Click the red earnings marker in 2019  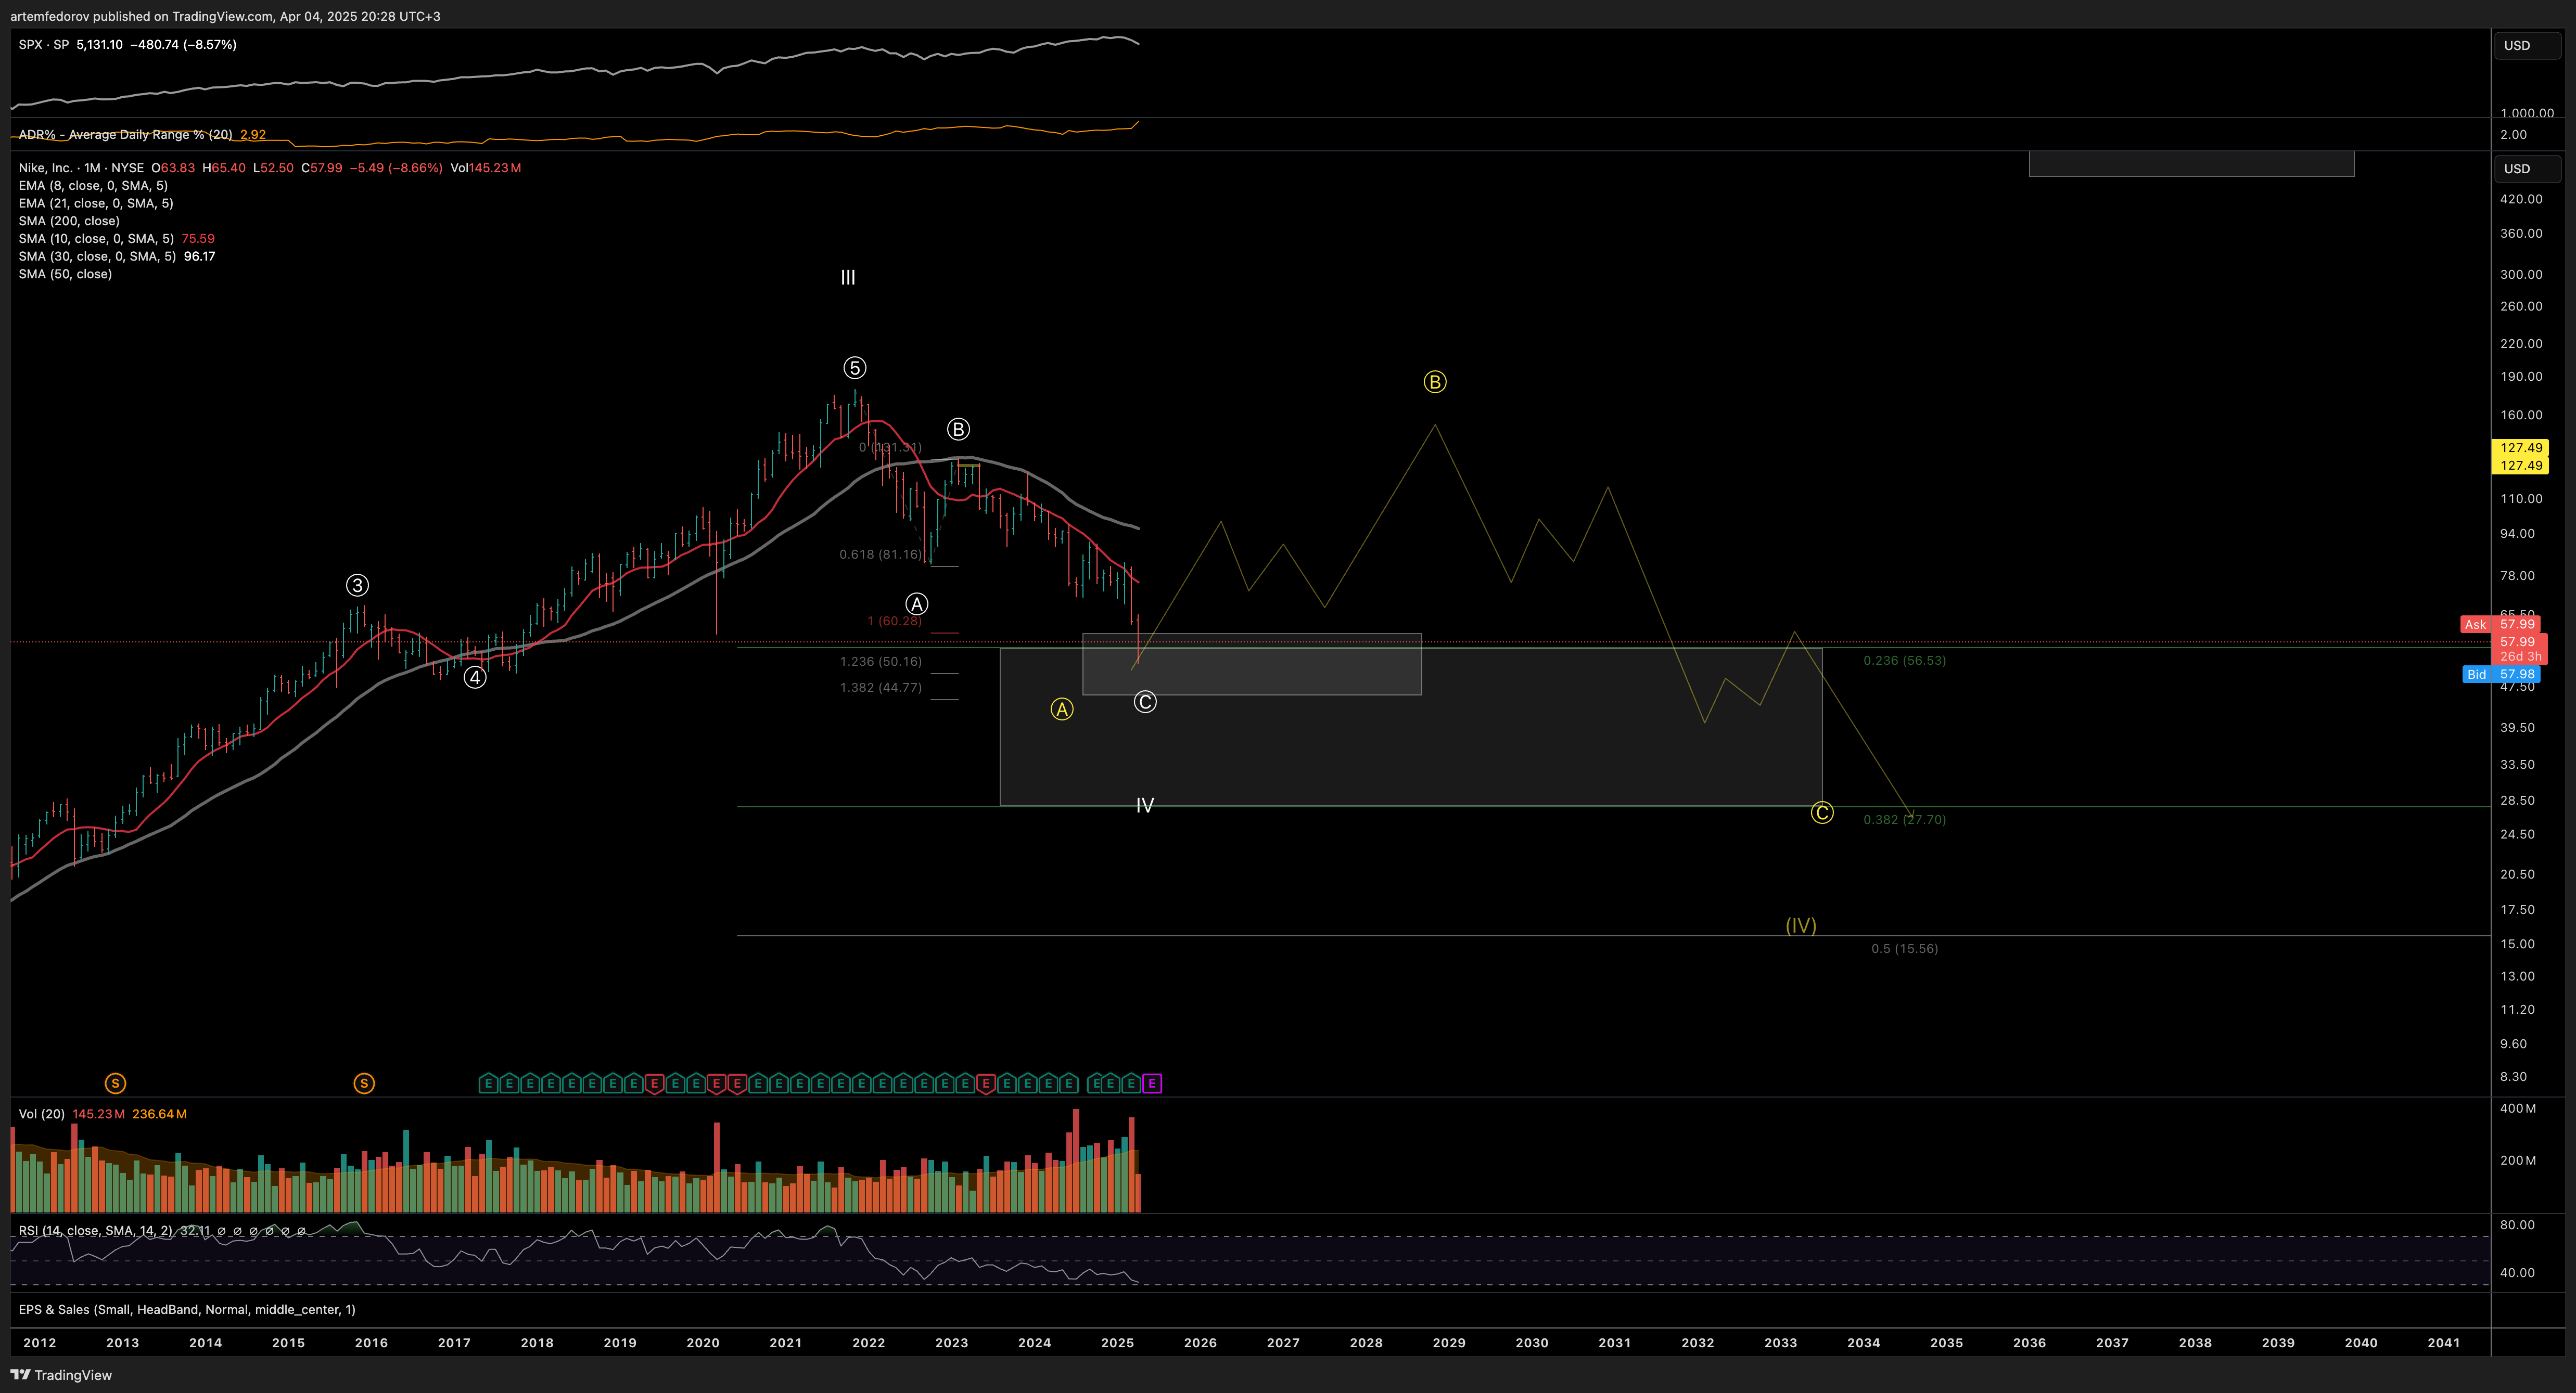click(654, 1083)
